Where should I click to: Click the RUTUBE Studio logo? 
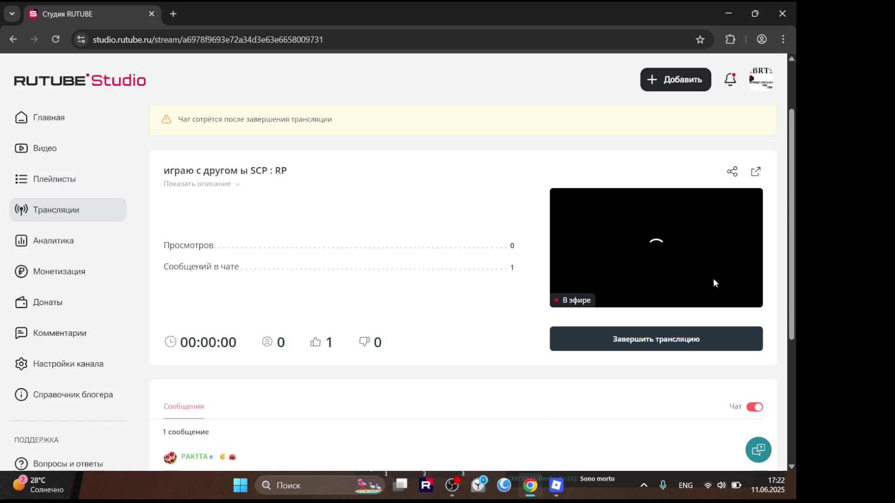click(80, 80)
